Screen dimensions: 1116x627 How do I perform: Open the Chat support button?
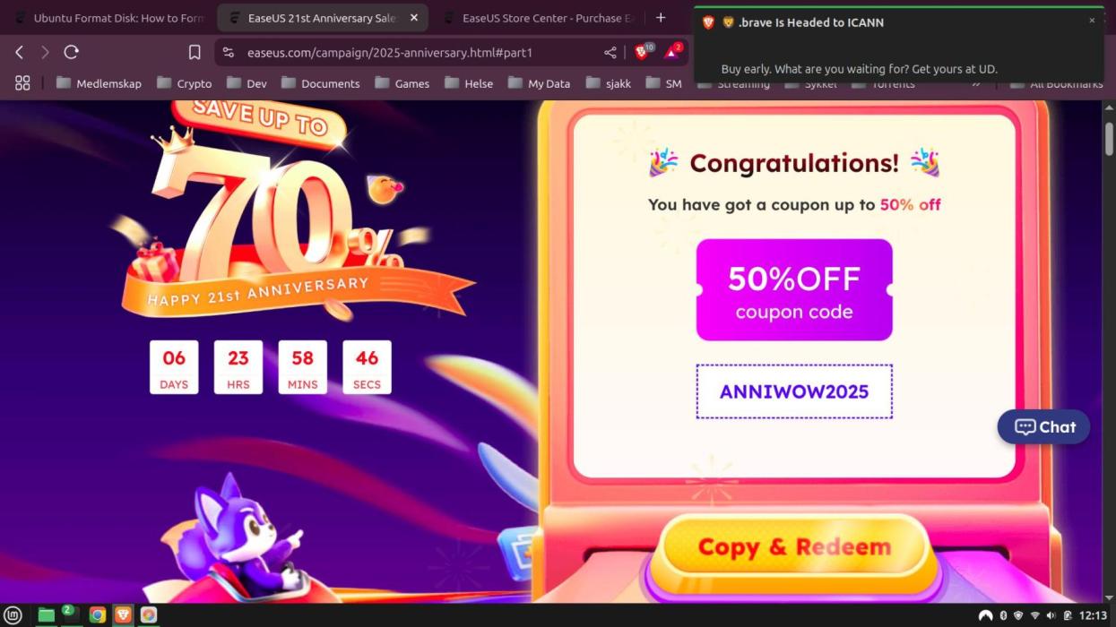click(1043, 427)
